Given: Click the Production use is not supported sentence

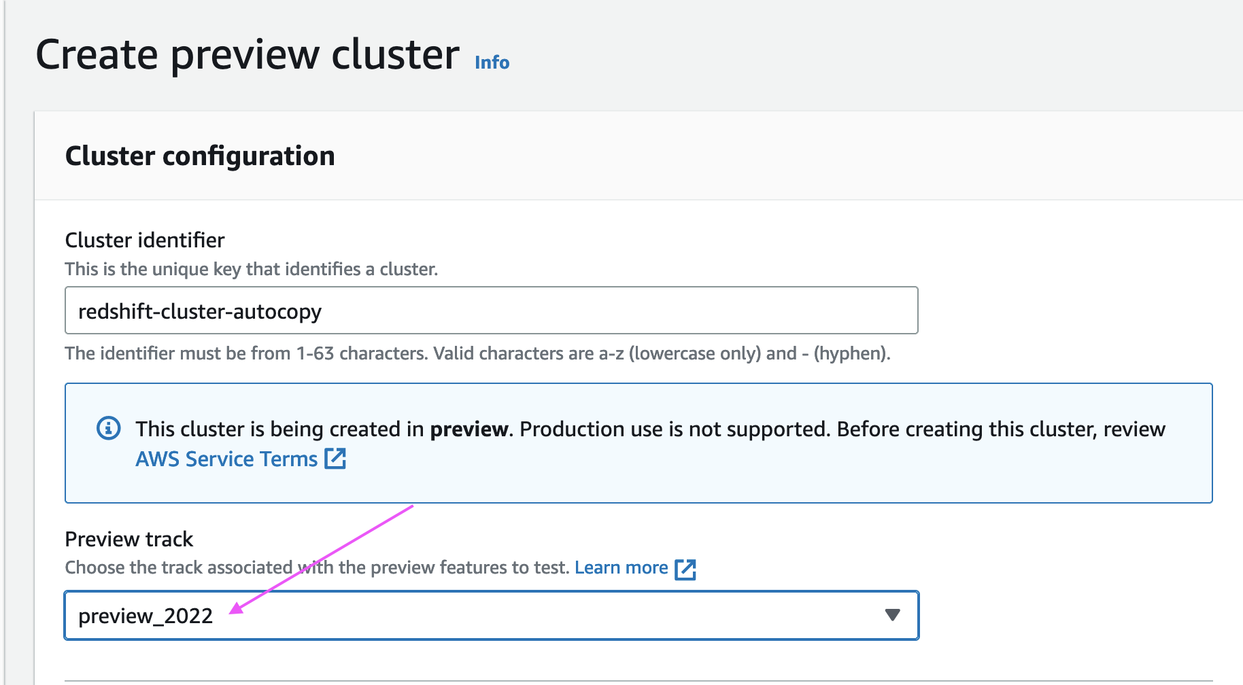Looking at the screenshot, I should [x=675, y=429].
